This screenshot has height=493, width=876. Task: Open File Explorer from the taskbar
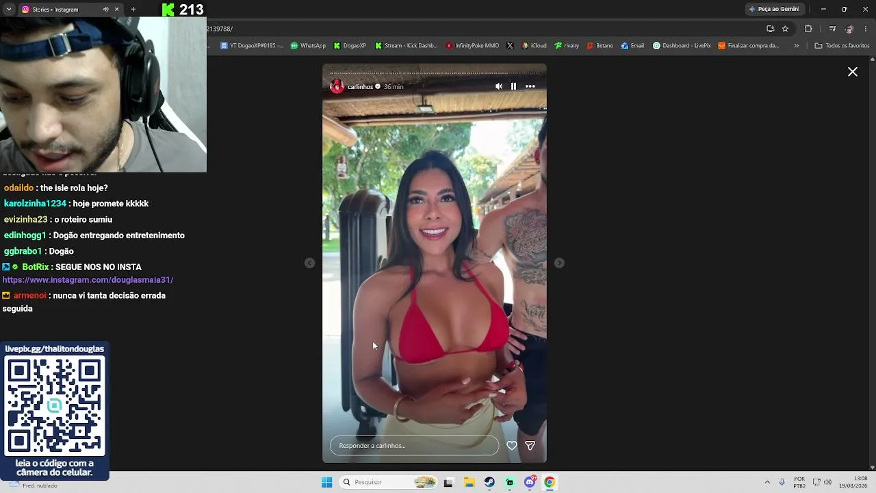coord(469,482)
